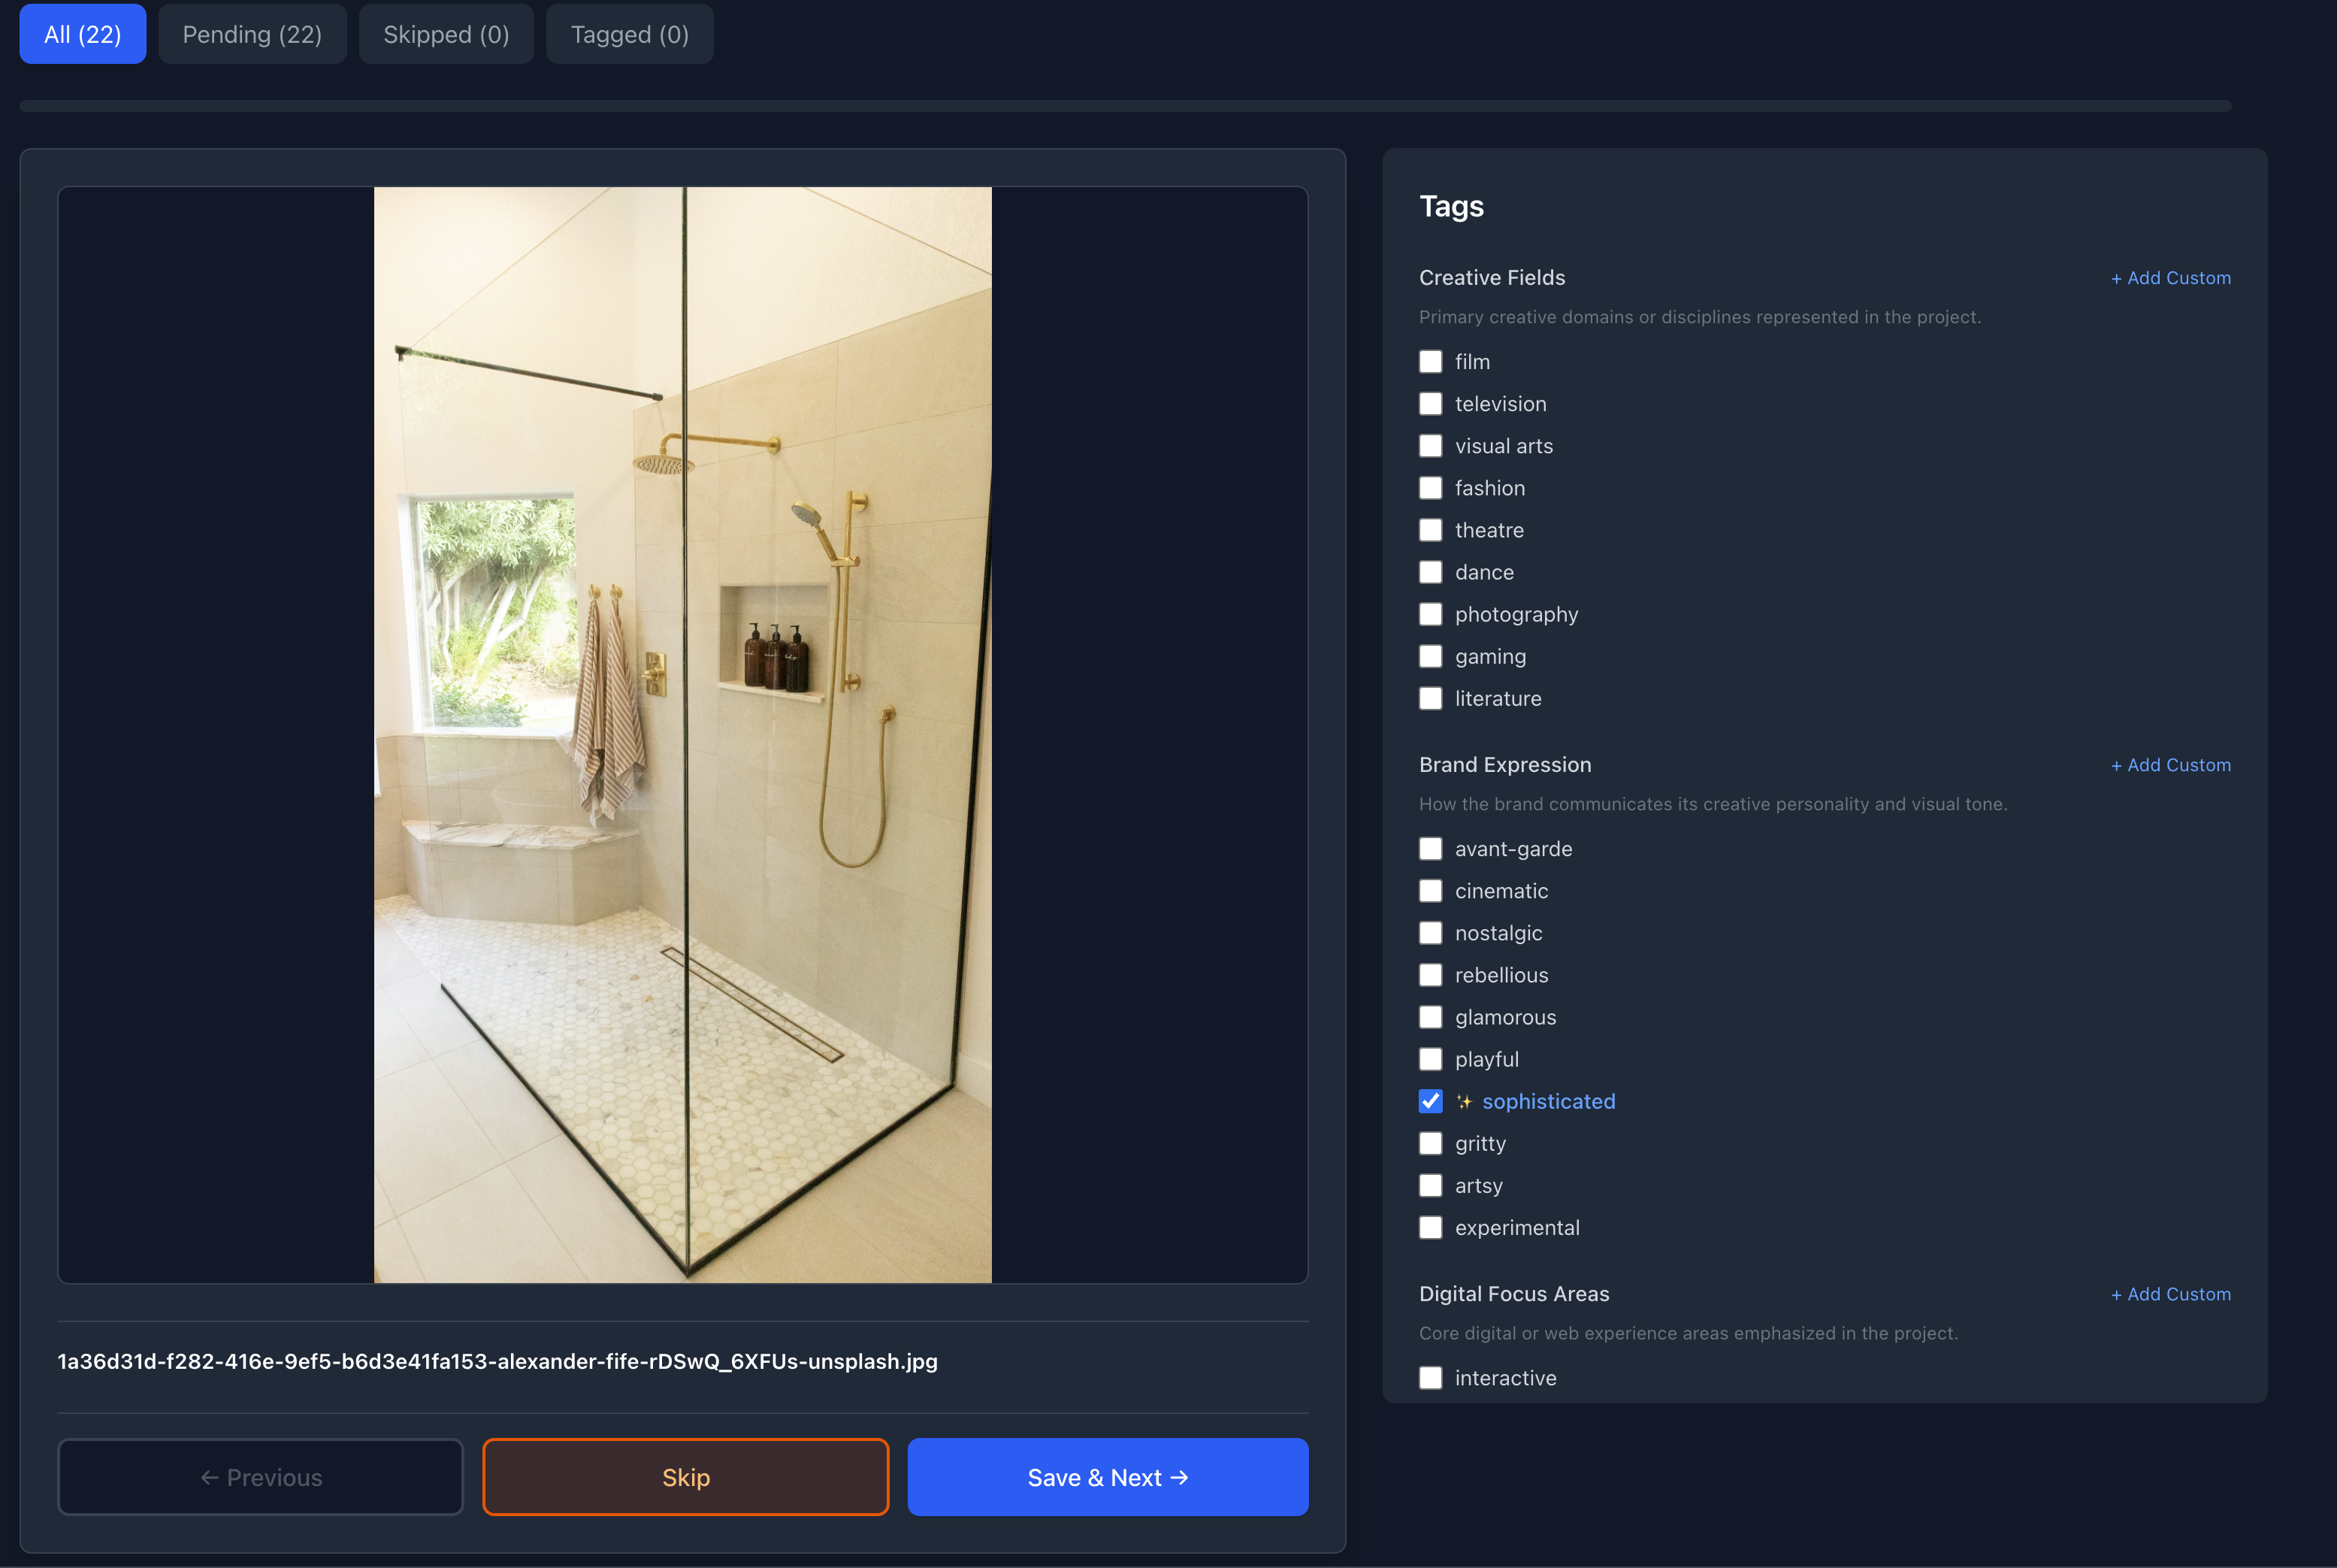Add Custom tag under Brand Expression
2337x1568 pixels.
coord(2170,765)
